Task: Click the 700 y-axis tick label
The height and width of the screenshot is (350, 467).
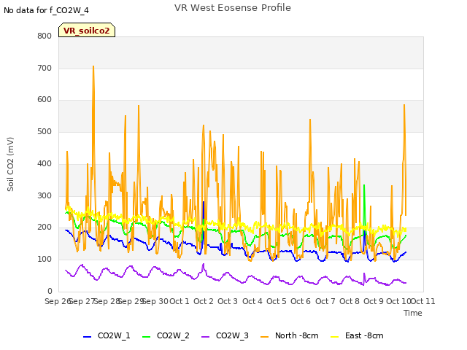Action: coord(45,68)
